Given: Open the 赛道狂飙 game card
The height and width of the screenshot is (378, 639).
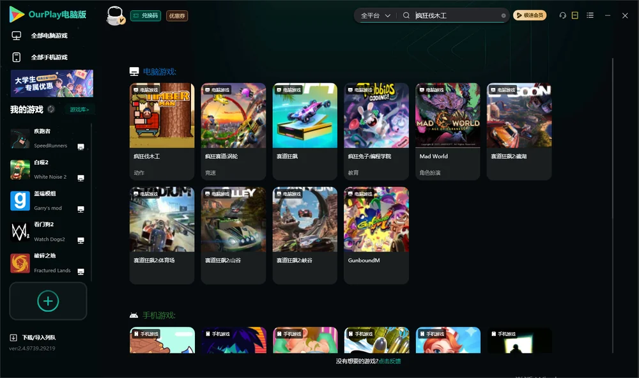Looking at the screenshot, I should pos(305,131).
